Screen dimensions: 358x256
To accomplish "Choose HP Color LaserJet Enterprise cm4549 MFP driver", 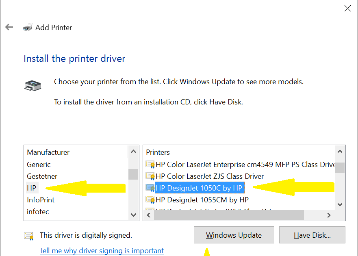I will pyautogui.click(x=245, y=165).
